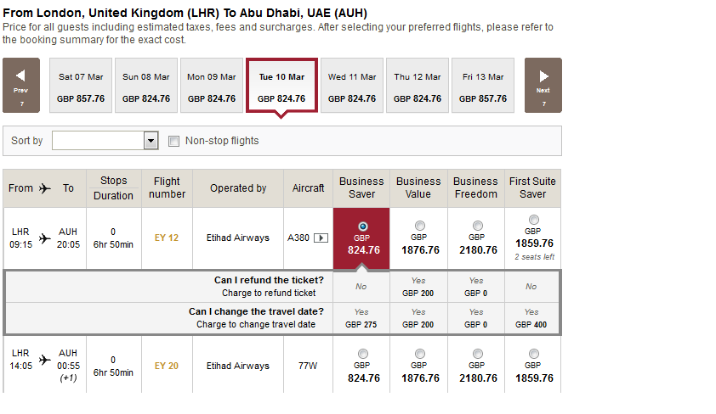716x414 pixels.
Task: Enable the Non-stop flights checkbox
Action: tap(173, 141)
